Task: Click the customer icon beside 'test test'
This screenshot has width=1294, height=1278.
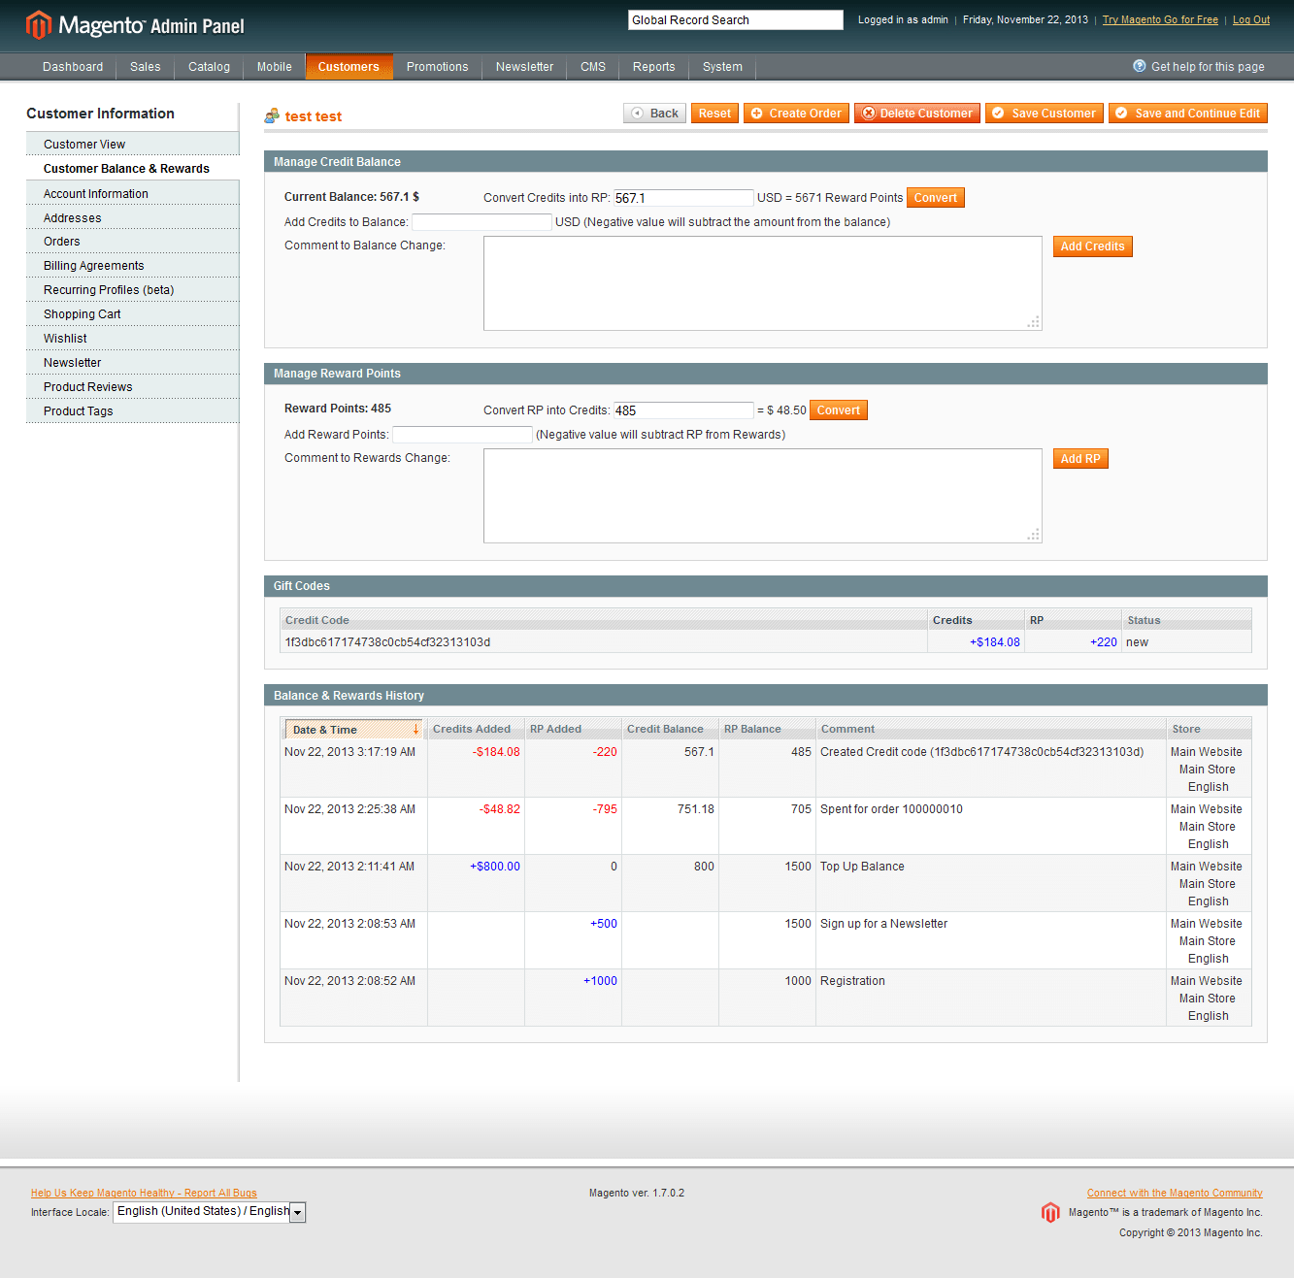Action: click(272, 115)
